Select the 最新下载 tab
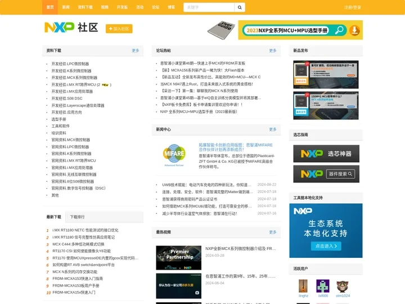This screenshot has height=304, width=405. (54, 217)
